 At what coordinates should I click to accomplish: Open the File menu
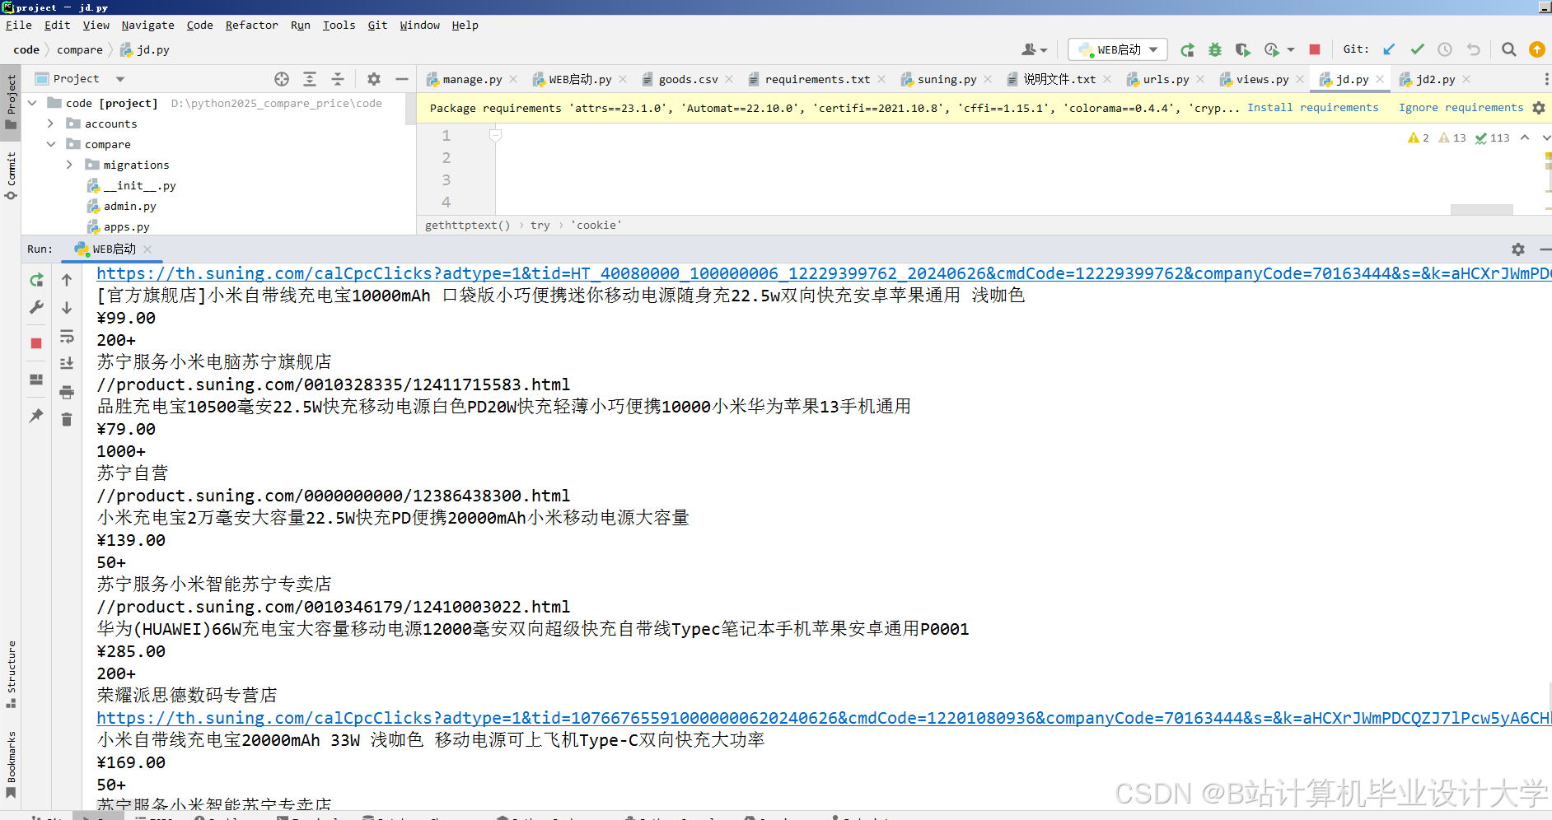tap(18, 26)
